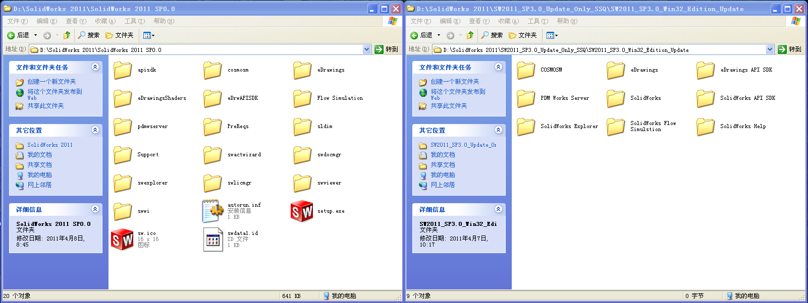Select the eDrwAPISDK folder icon

(212, 98)
